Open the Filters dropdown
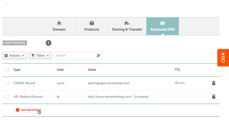Image resolution: width=229 pixels, height=120 pixels. click(41, 56)
